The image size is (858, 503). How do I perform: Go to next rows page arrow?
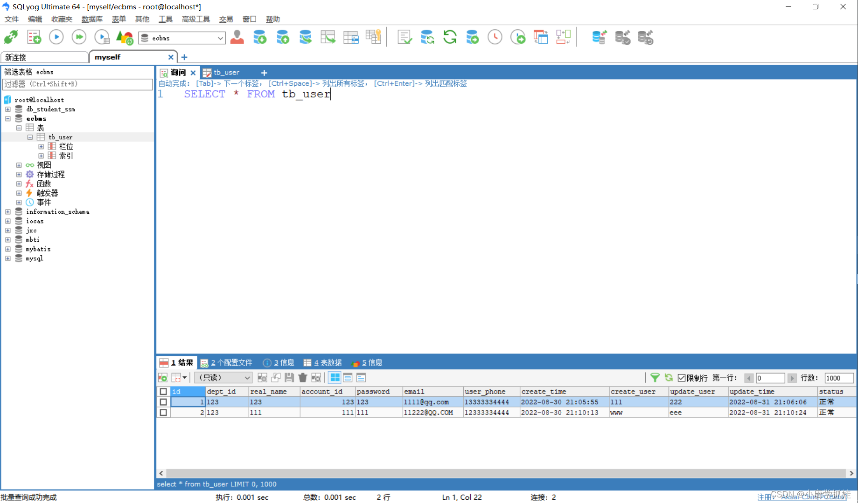coord(792,378)
